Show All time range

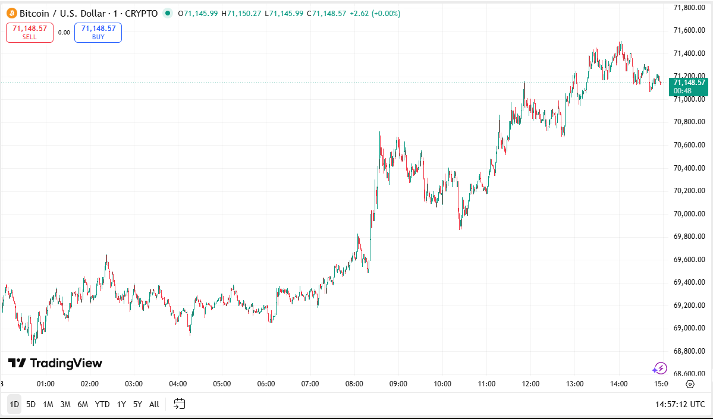click(154, 404)
